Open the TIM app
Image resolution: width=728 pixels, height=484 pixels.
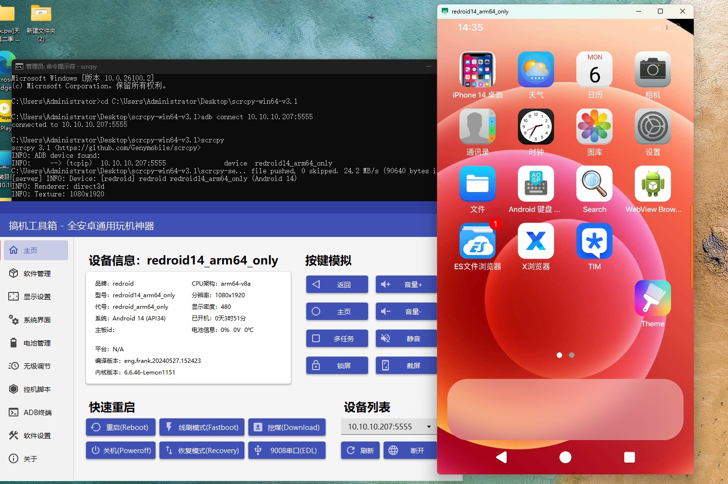tap(595, 241)
